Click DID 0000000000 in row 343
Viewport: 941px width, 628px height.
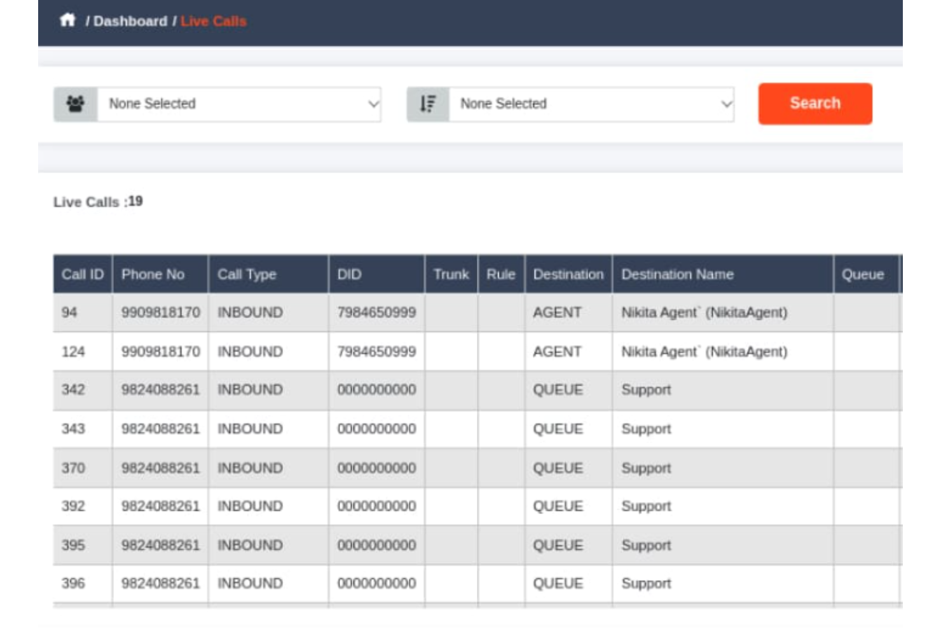tap(376, 429)
